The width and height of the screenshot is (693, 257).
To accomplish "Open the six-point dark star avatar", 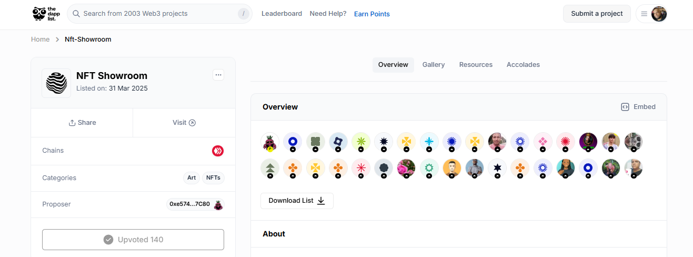I will (x=497, y=169).
